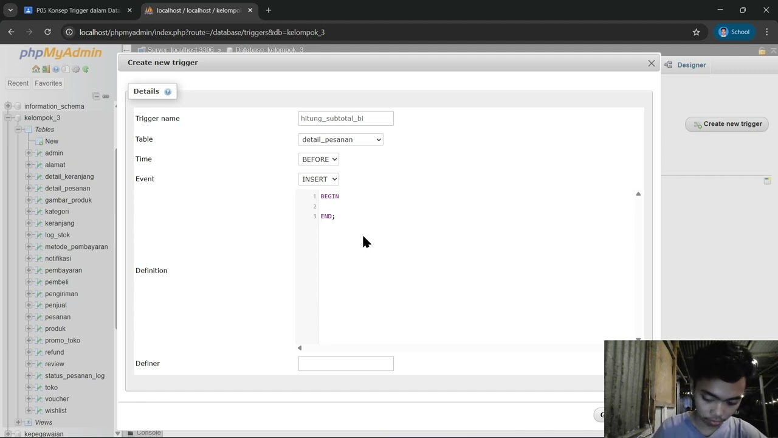The image size is (778, 438).
Task: Click the browser address bar URL
Action: [202, 32]
